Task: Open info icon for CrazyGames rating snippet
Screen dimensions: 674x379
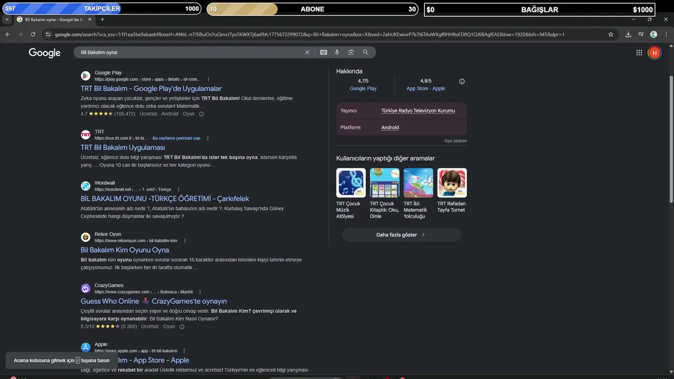Action: coord(182,327)
